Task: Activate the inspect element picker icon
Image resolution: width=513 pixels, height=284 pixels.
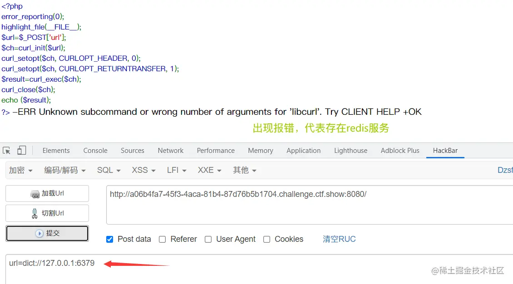Action: (x=6, y=150)
